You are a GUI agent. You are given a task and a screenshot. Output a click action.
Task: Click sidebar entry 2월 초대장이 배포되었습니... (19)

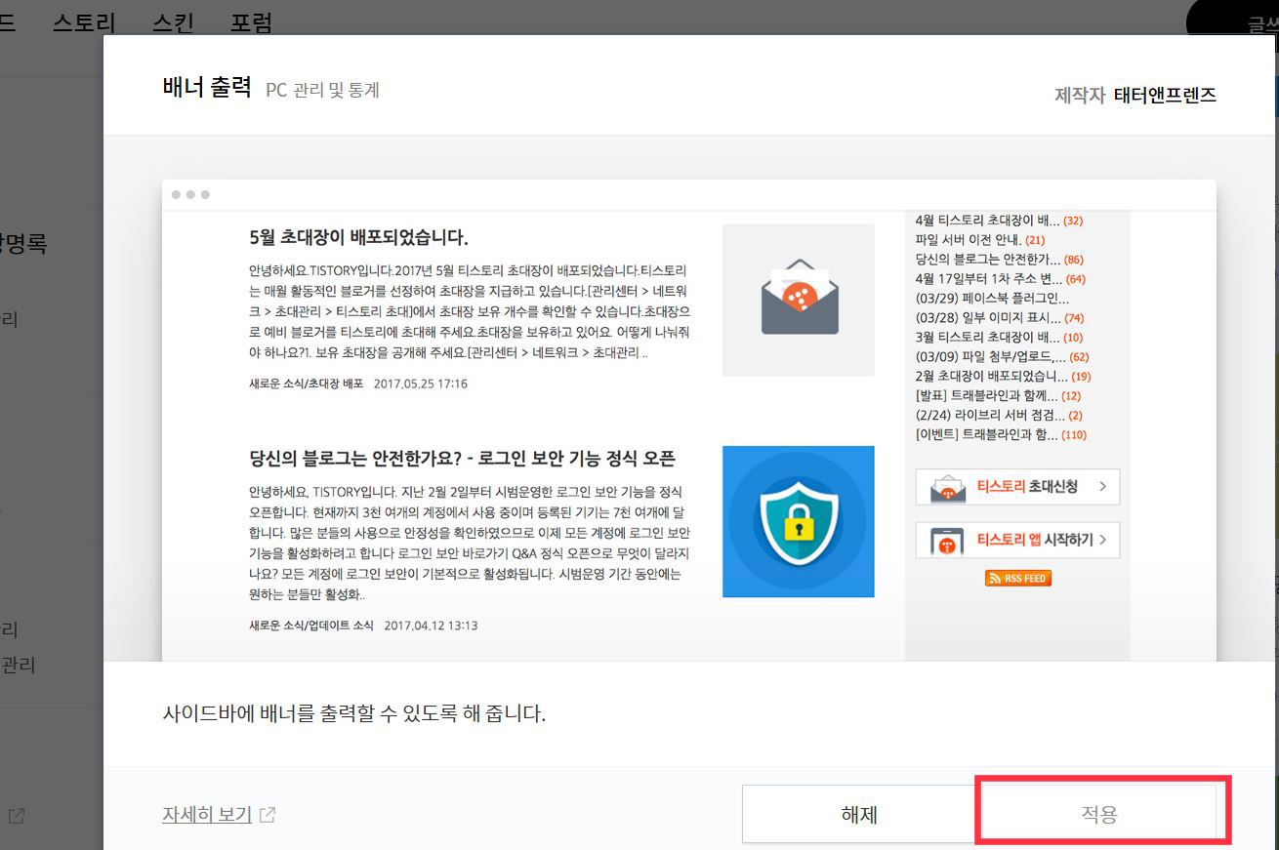[x=1003, y=376]
